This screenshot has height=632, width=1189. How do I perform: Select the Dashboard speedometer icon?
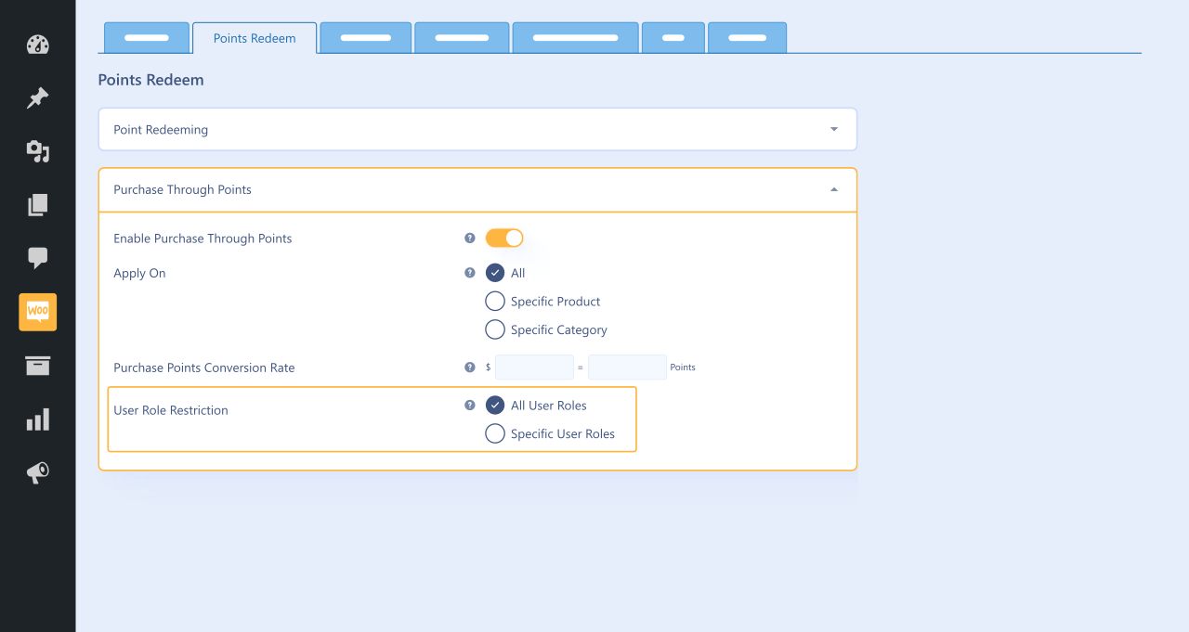(37, 45)
